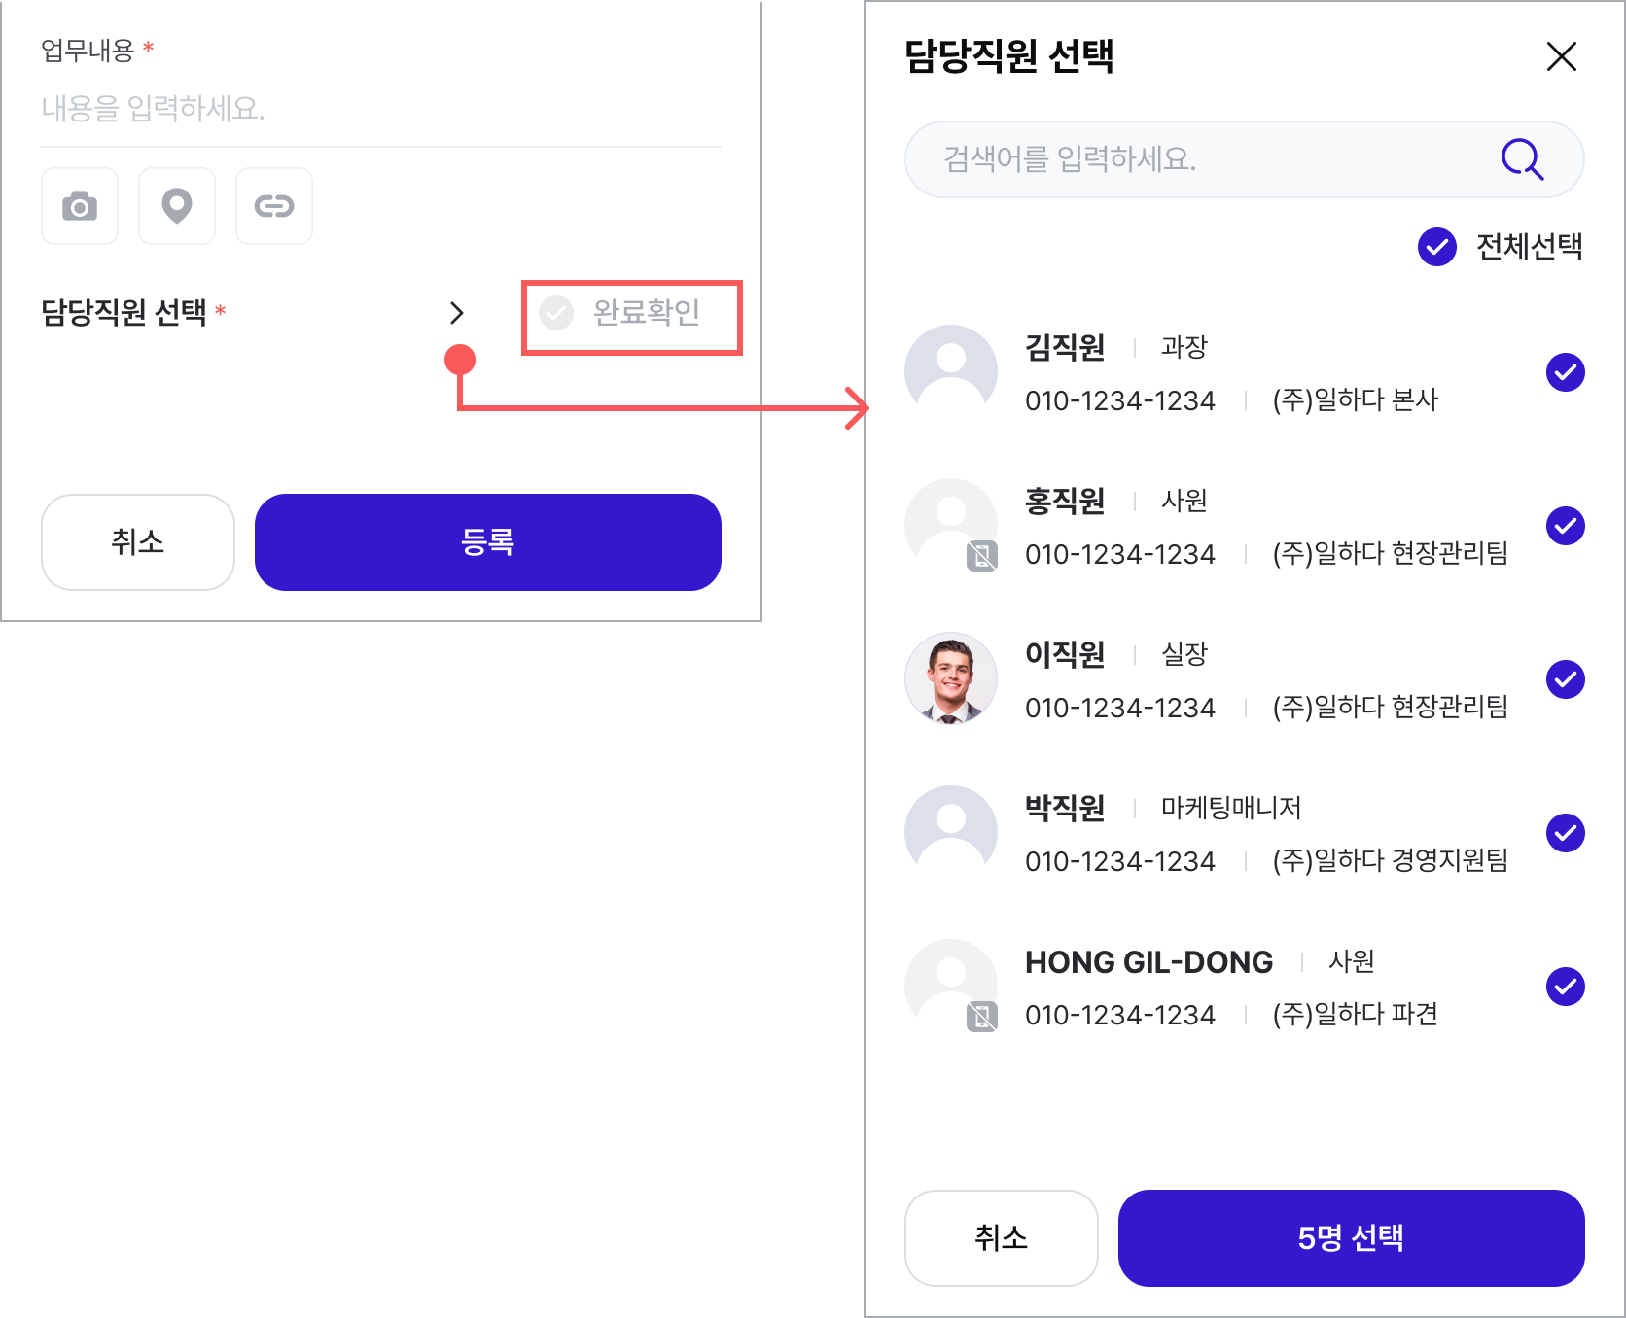
Task: Deselect HONG GIL-DONG's checkmark
Action: (x=1566, y=987)
